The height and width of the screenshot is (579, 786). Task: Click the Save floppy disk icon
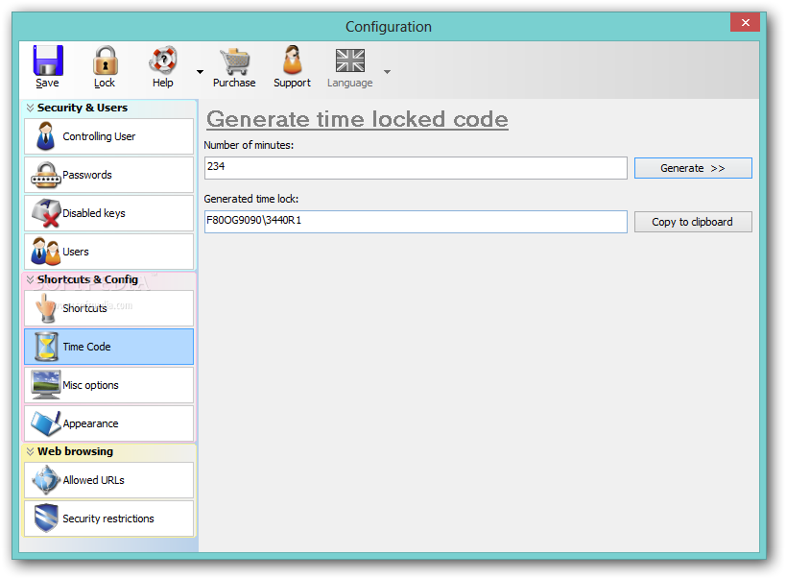[x=47, y=61]
